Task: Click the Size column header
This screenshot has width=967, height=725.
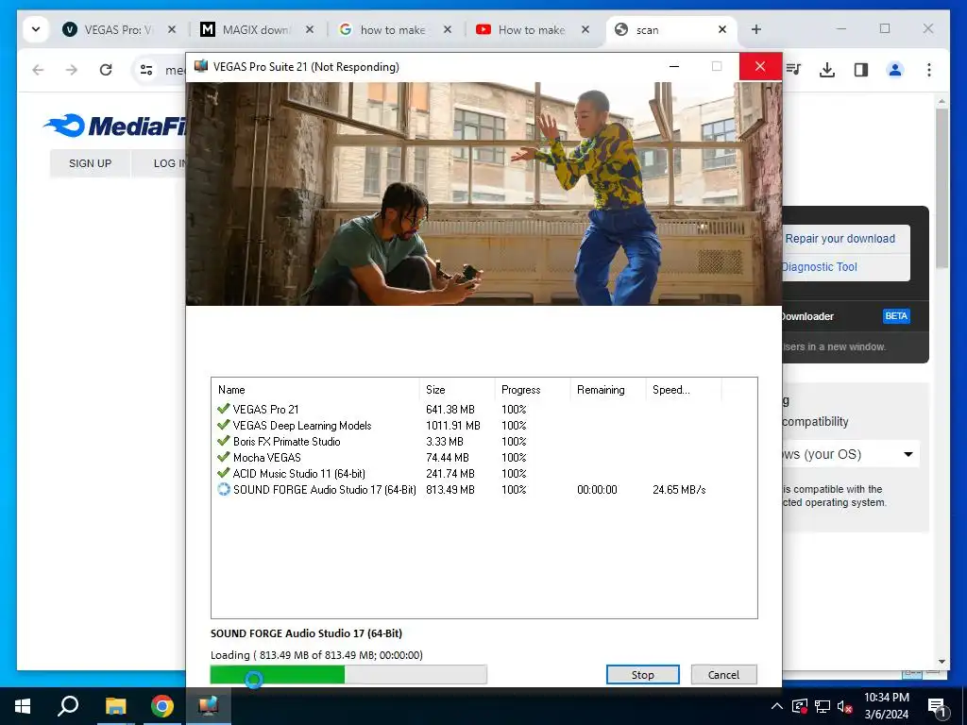Action: 457,390
